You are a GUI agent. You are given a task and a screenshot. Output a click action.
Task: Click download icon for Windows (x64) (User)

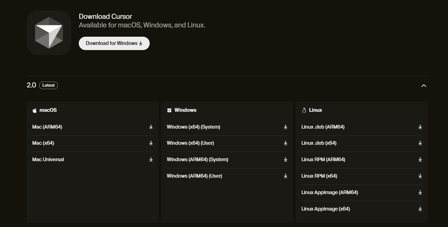tap(285, 143)
